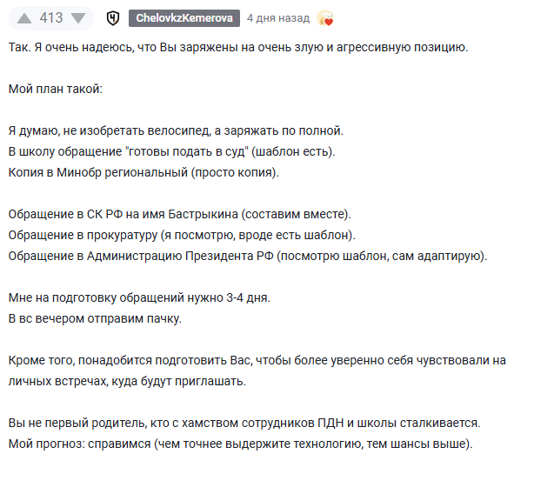Click the line mentioning Бастрыкина
The image size is (554, 494).
(181, 214)
